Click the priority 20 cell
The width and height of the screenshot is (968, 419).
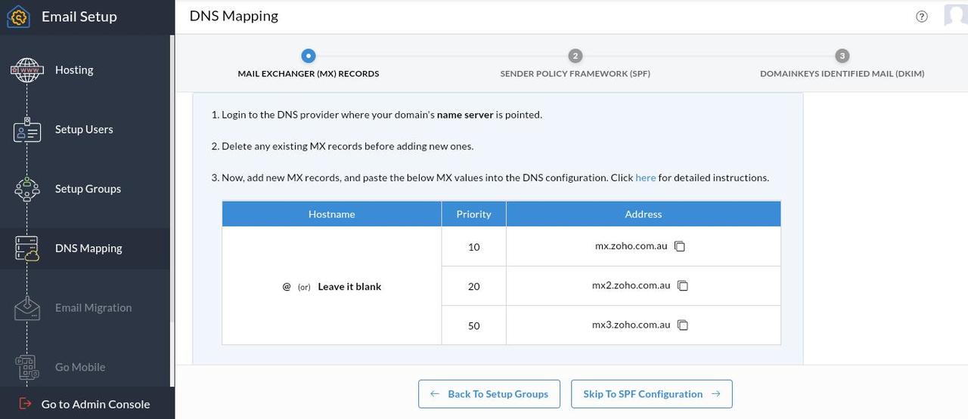click(x=473, y=286)
